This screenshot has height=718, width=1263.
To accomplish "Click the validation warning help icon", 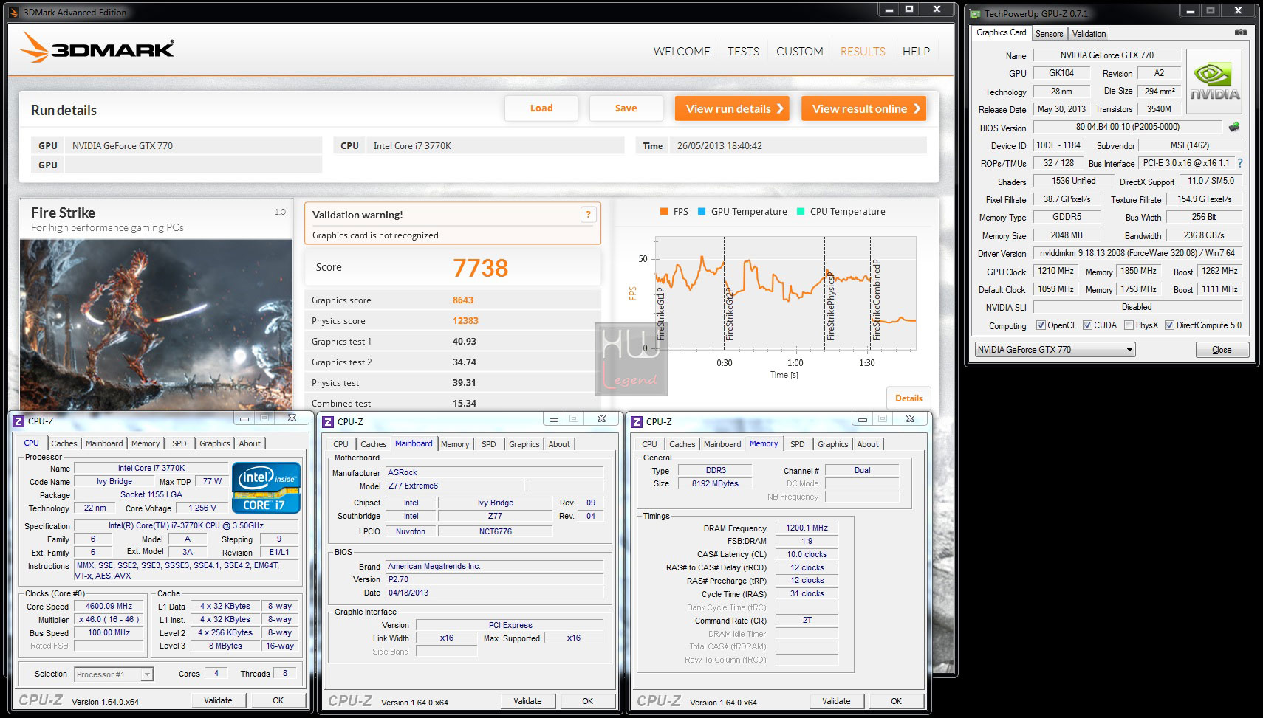I will [x=588, y=214].
